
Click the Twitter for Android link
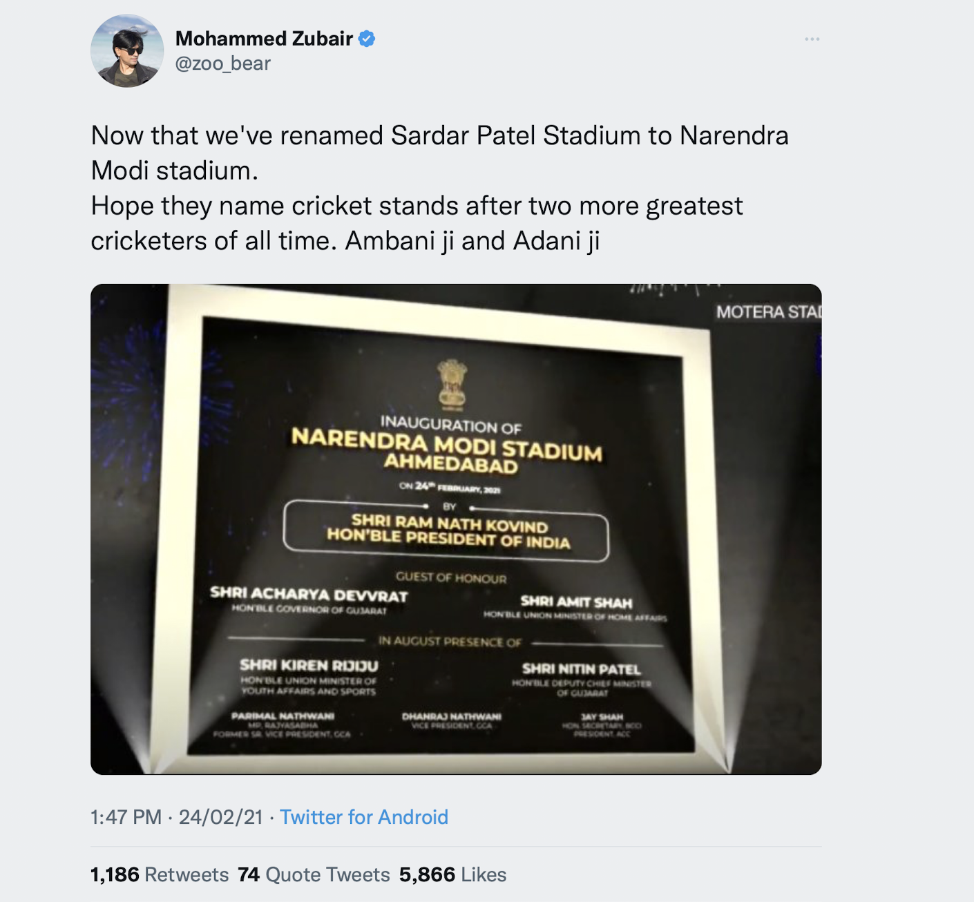[363, 817]
